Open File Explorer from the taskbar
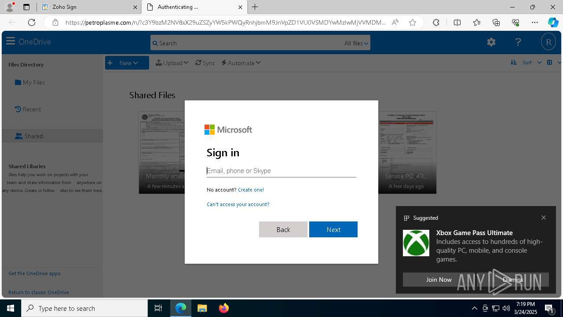563x317 pixels. [x=202, y=308]
